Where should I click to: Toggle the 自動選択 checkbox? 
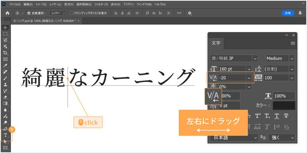tap(29, 13)
